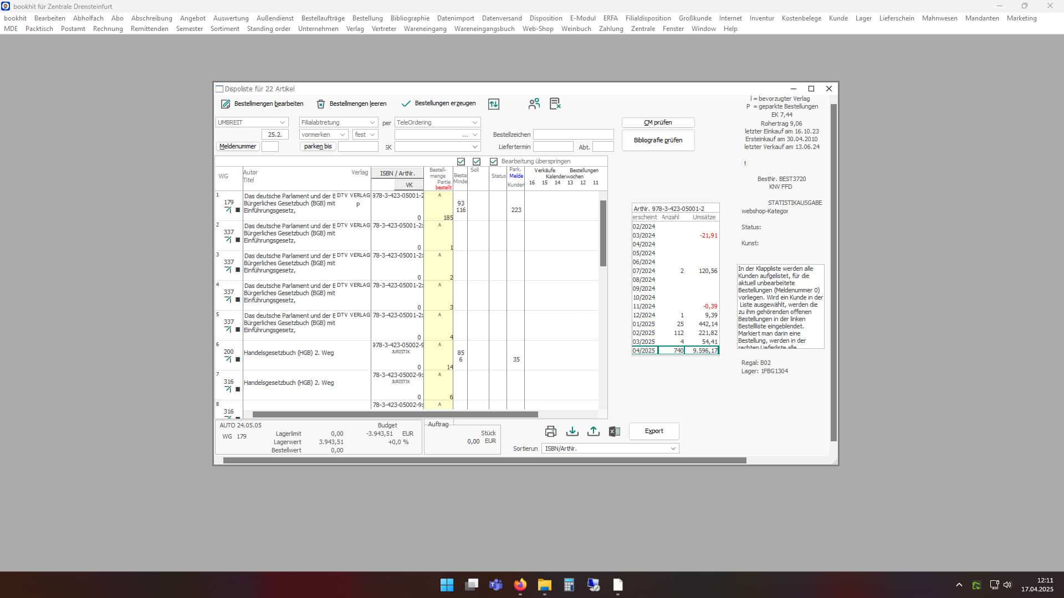Click the Abt. input field
The height and width of the screenshot is (598, 1064).
[603, 147]
